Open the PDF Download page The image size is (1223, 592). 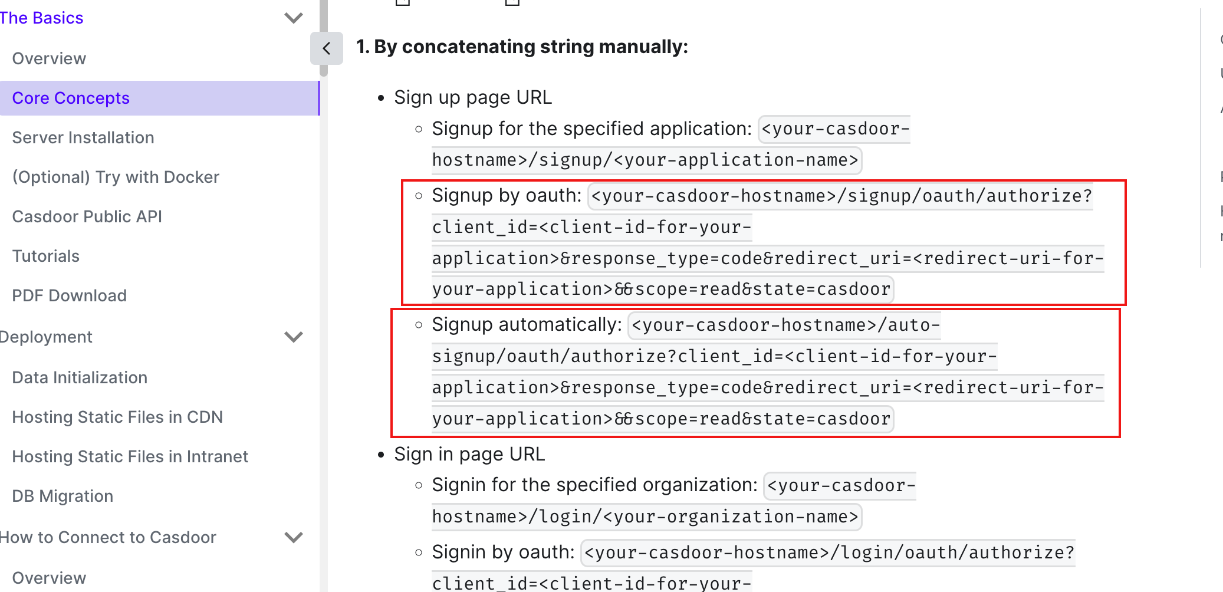click(x=69, y=295)
